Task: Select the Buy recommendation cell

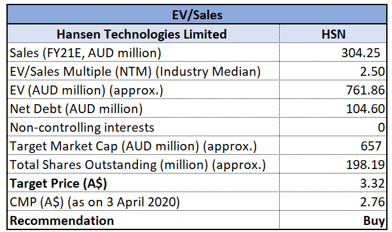Action: coord(333,220)
